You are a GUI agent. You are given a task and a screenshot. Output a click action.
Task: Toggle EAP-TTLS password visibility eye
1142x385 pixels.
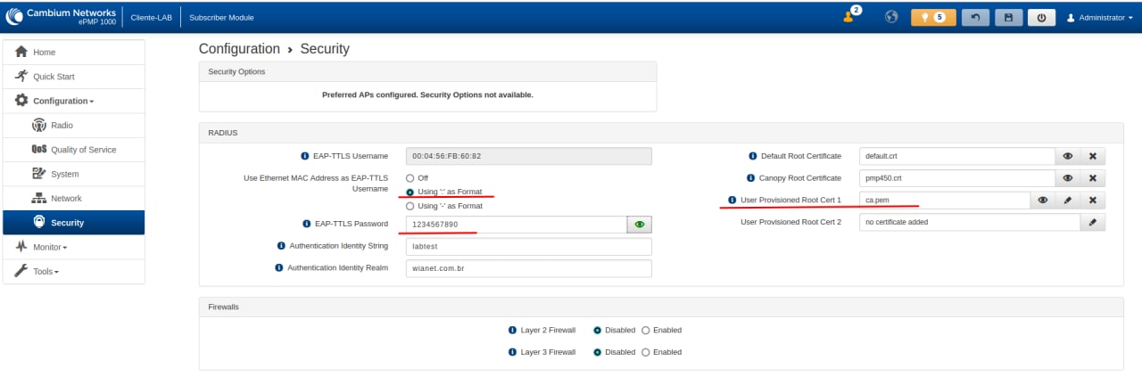click(x=639, y=225)
